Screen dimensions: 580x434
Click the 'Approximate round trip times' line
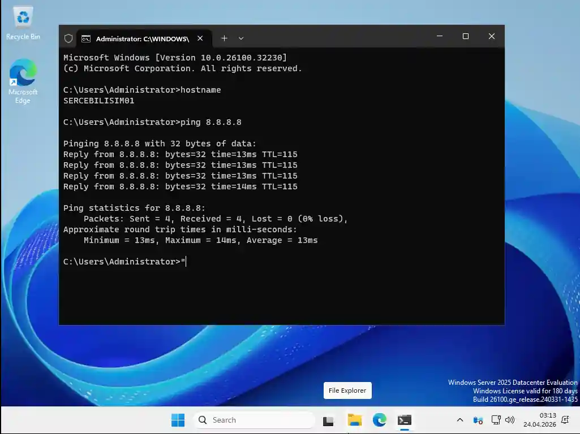click(x=180, y=229)
